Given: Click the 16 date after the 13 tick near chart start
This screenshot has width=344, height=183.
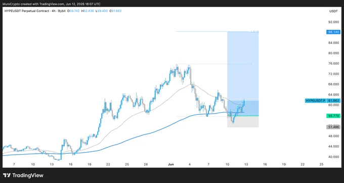Looking at the screenshot, I should pyautogui.click(x=70, y=164).
